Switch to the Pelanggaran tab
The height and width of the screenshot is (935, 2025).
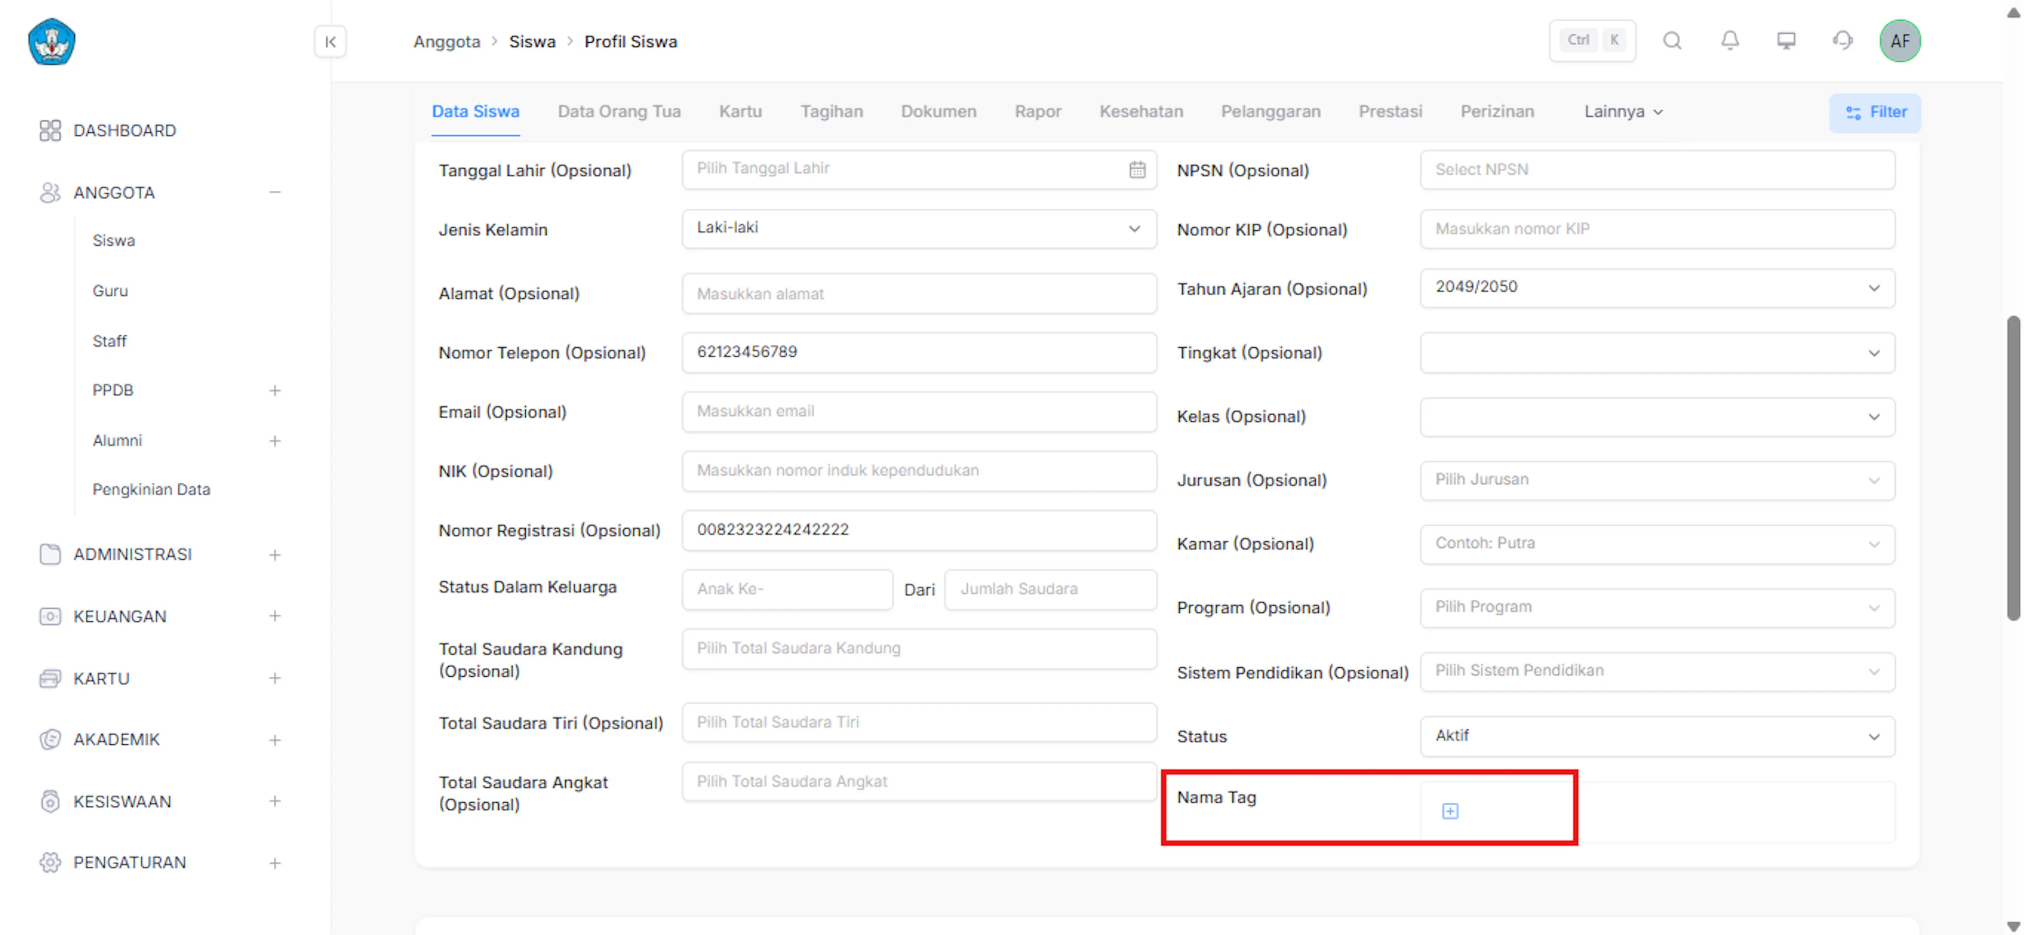pos(1270,112)
